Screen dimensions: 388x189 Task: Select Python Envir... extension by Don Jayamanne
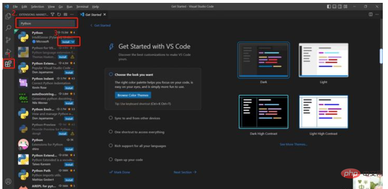point(47,113)
